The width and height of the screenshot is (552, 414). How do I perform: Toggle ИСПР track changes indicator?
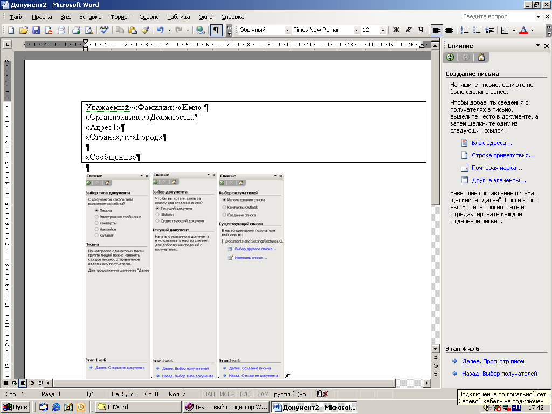[x=227, y=394]
